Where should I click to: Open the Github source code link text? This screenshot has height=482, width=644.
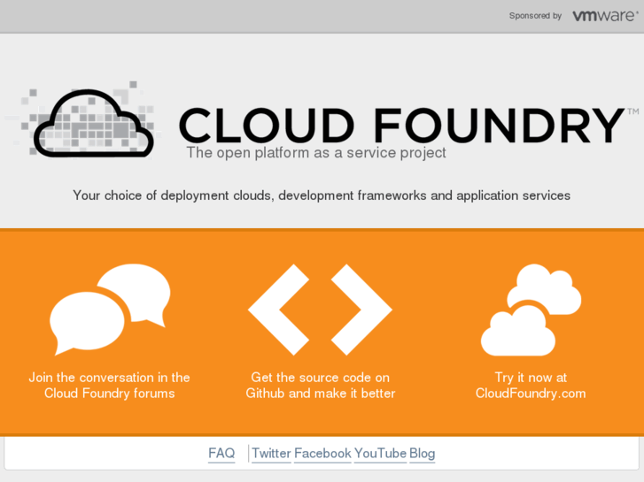[x=321, y=386]
